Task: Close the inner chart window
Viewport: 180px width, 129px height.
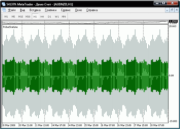Action: (177, 10)
